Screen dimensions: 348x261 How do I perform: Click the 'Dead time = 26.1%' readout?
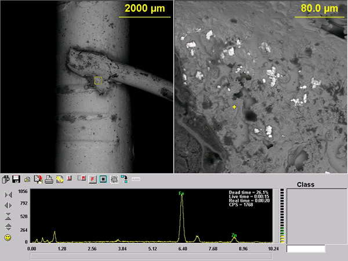coord(249,193)
